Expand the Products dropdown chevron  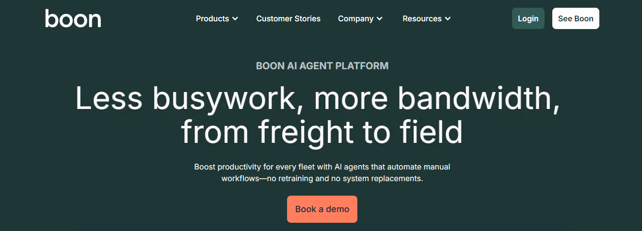point(235,19)
